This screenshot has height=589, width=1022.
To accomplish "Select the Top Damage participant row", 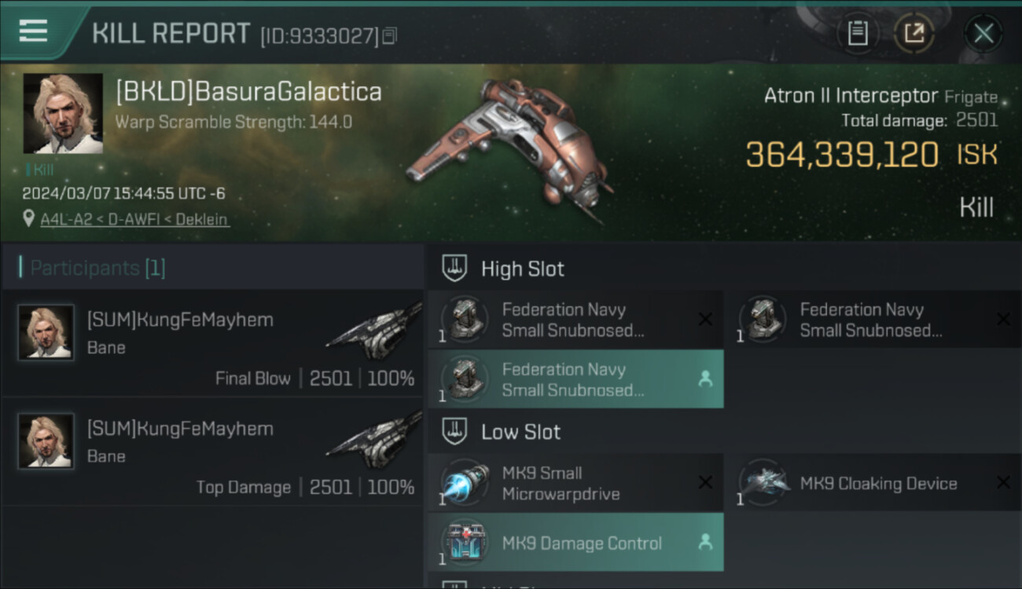I will click(212, 452).
